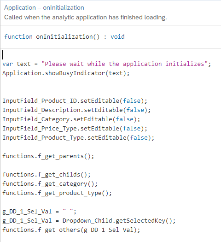Click the 'Please wait while the application initializes' string

click(124, 64)
